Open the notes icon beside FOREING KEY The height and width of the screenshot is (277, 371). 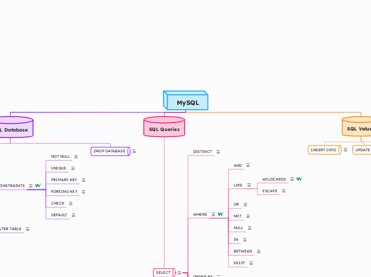pyautogui.click(x=84, y=192)
